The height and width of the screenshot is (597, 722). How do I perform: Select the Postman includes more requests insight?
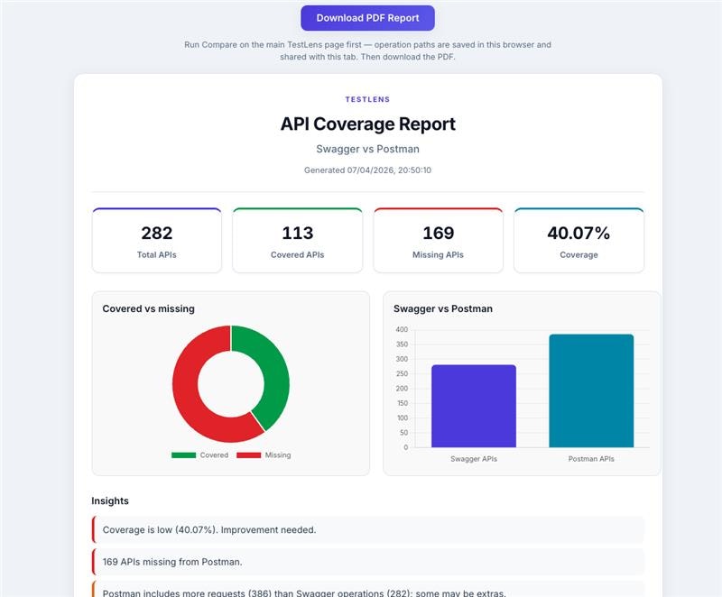[368, 590]
